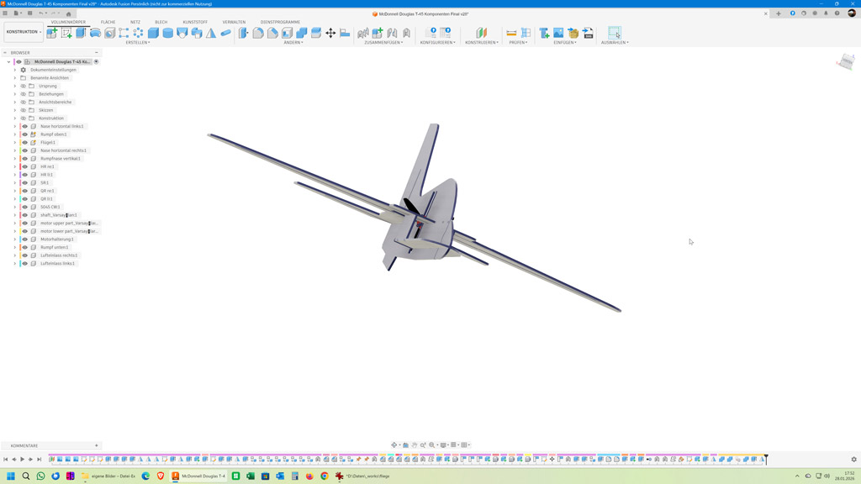Open the KONSTRUKTION workspace dropdown

24,32
